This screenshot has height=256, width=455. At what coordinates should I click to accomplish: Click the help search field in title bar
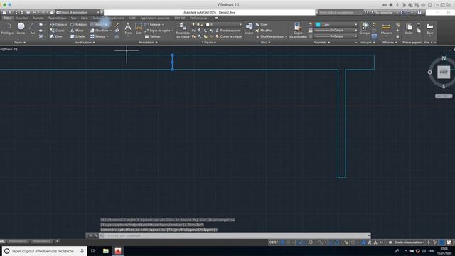coord(340,13)
